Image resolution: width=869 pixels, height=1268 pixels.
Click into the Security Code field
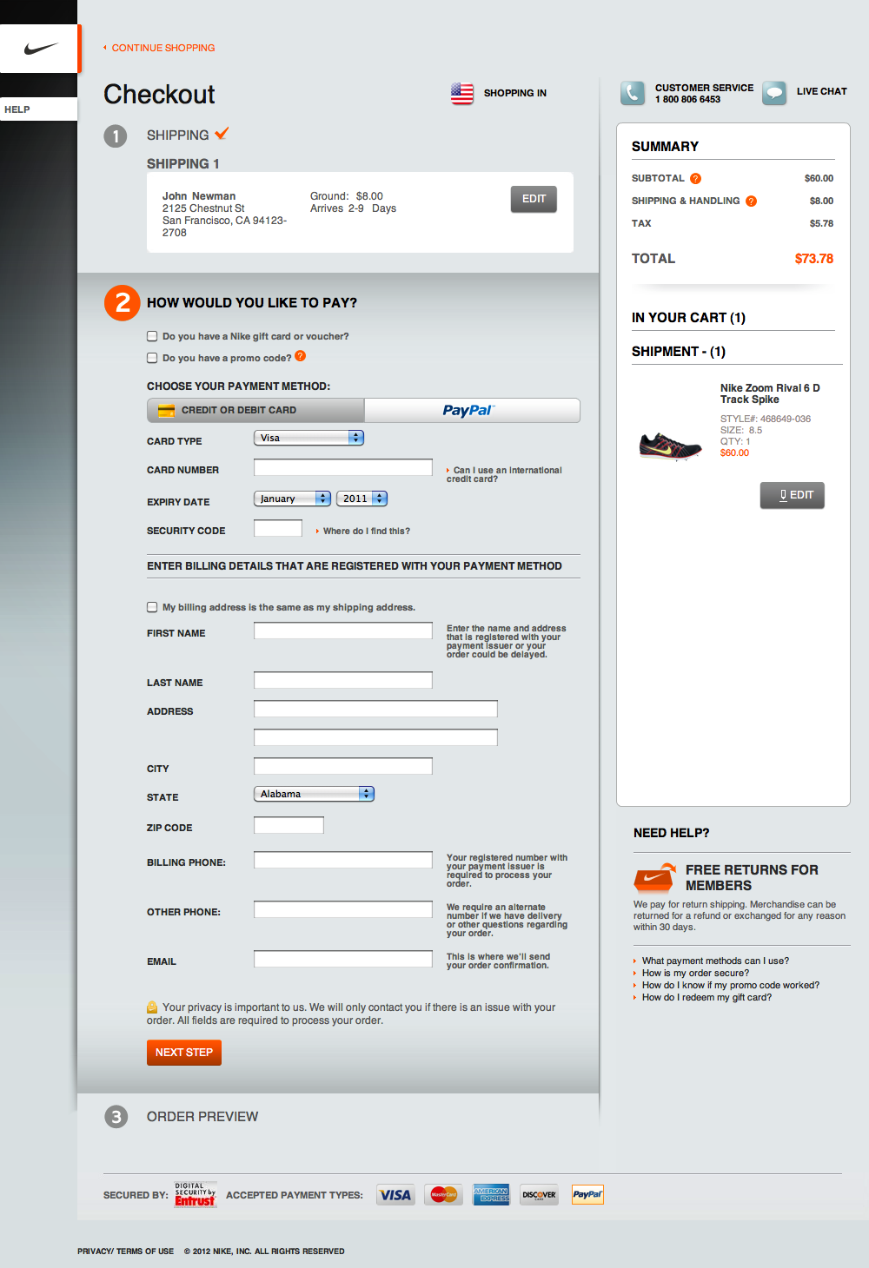tap(278, 528)
